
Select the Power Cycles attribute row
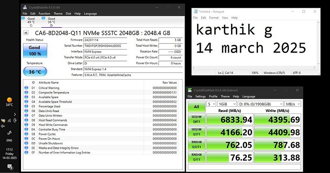point(101,134)
